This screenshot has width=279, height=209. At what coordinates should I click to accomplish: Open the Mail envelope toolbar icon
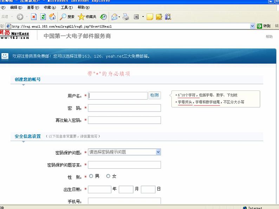click(x=115, y=17)
